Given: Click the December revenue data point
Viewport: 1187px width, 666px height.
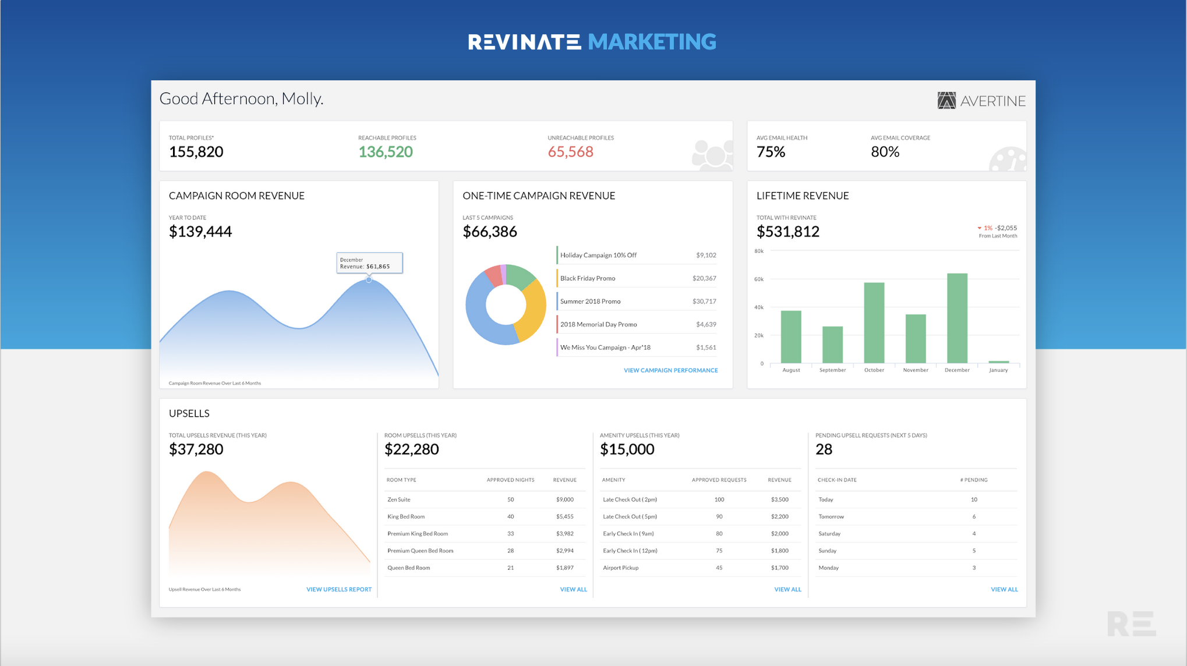Looking at the screenshot, I should [369, 280].
